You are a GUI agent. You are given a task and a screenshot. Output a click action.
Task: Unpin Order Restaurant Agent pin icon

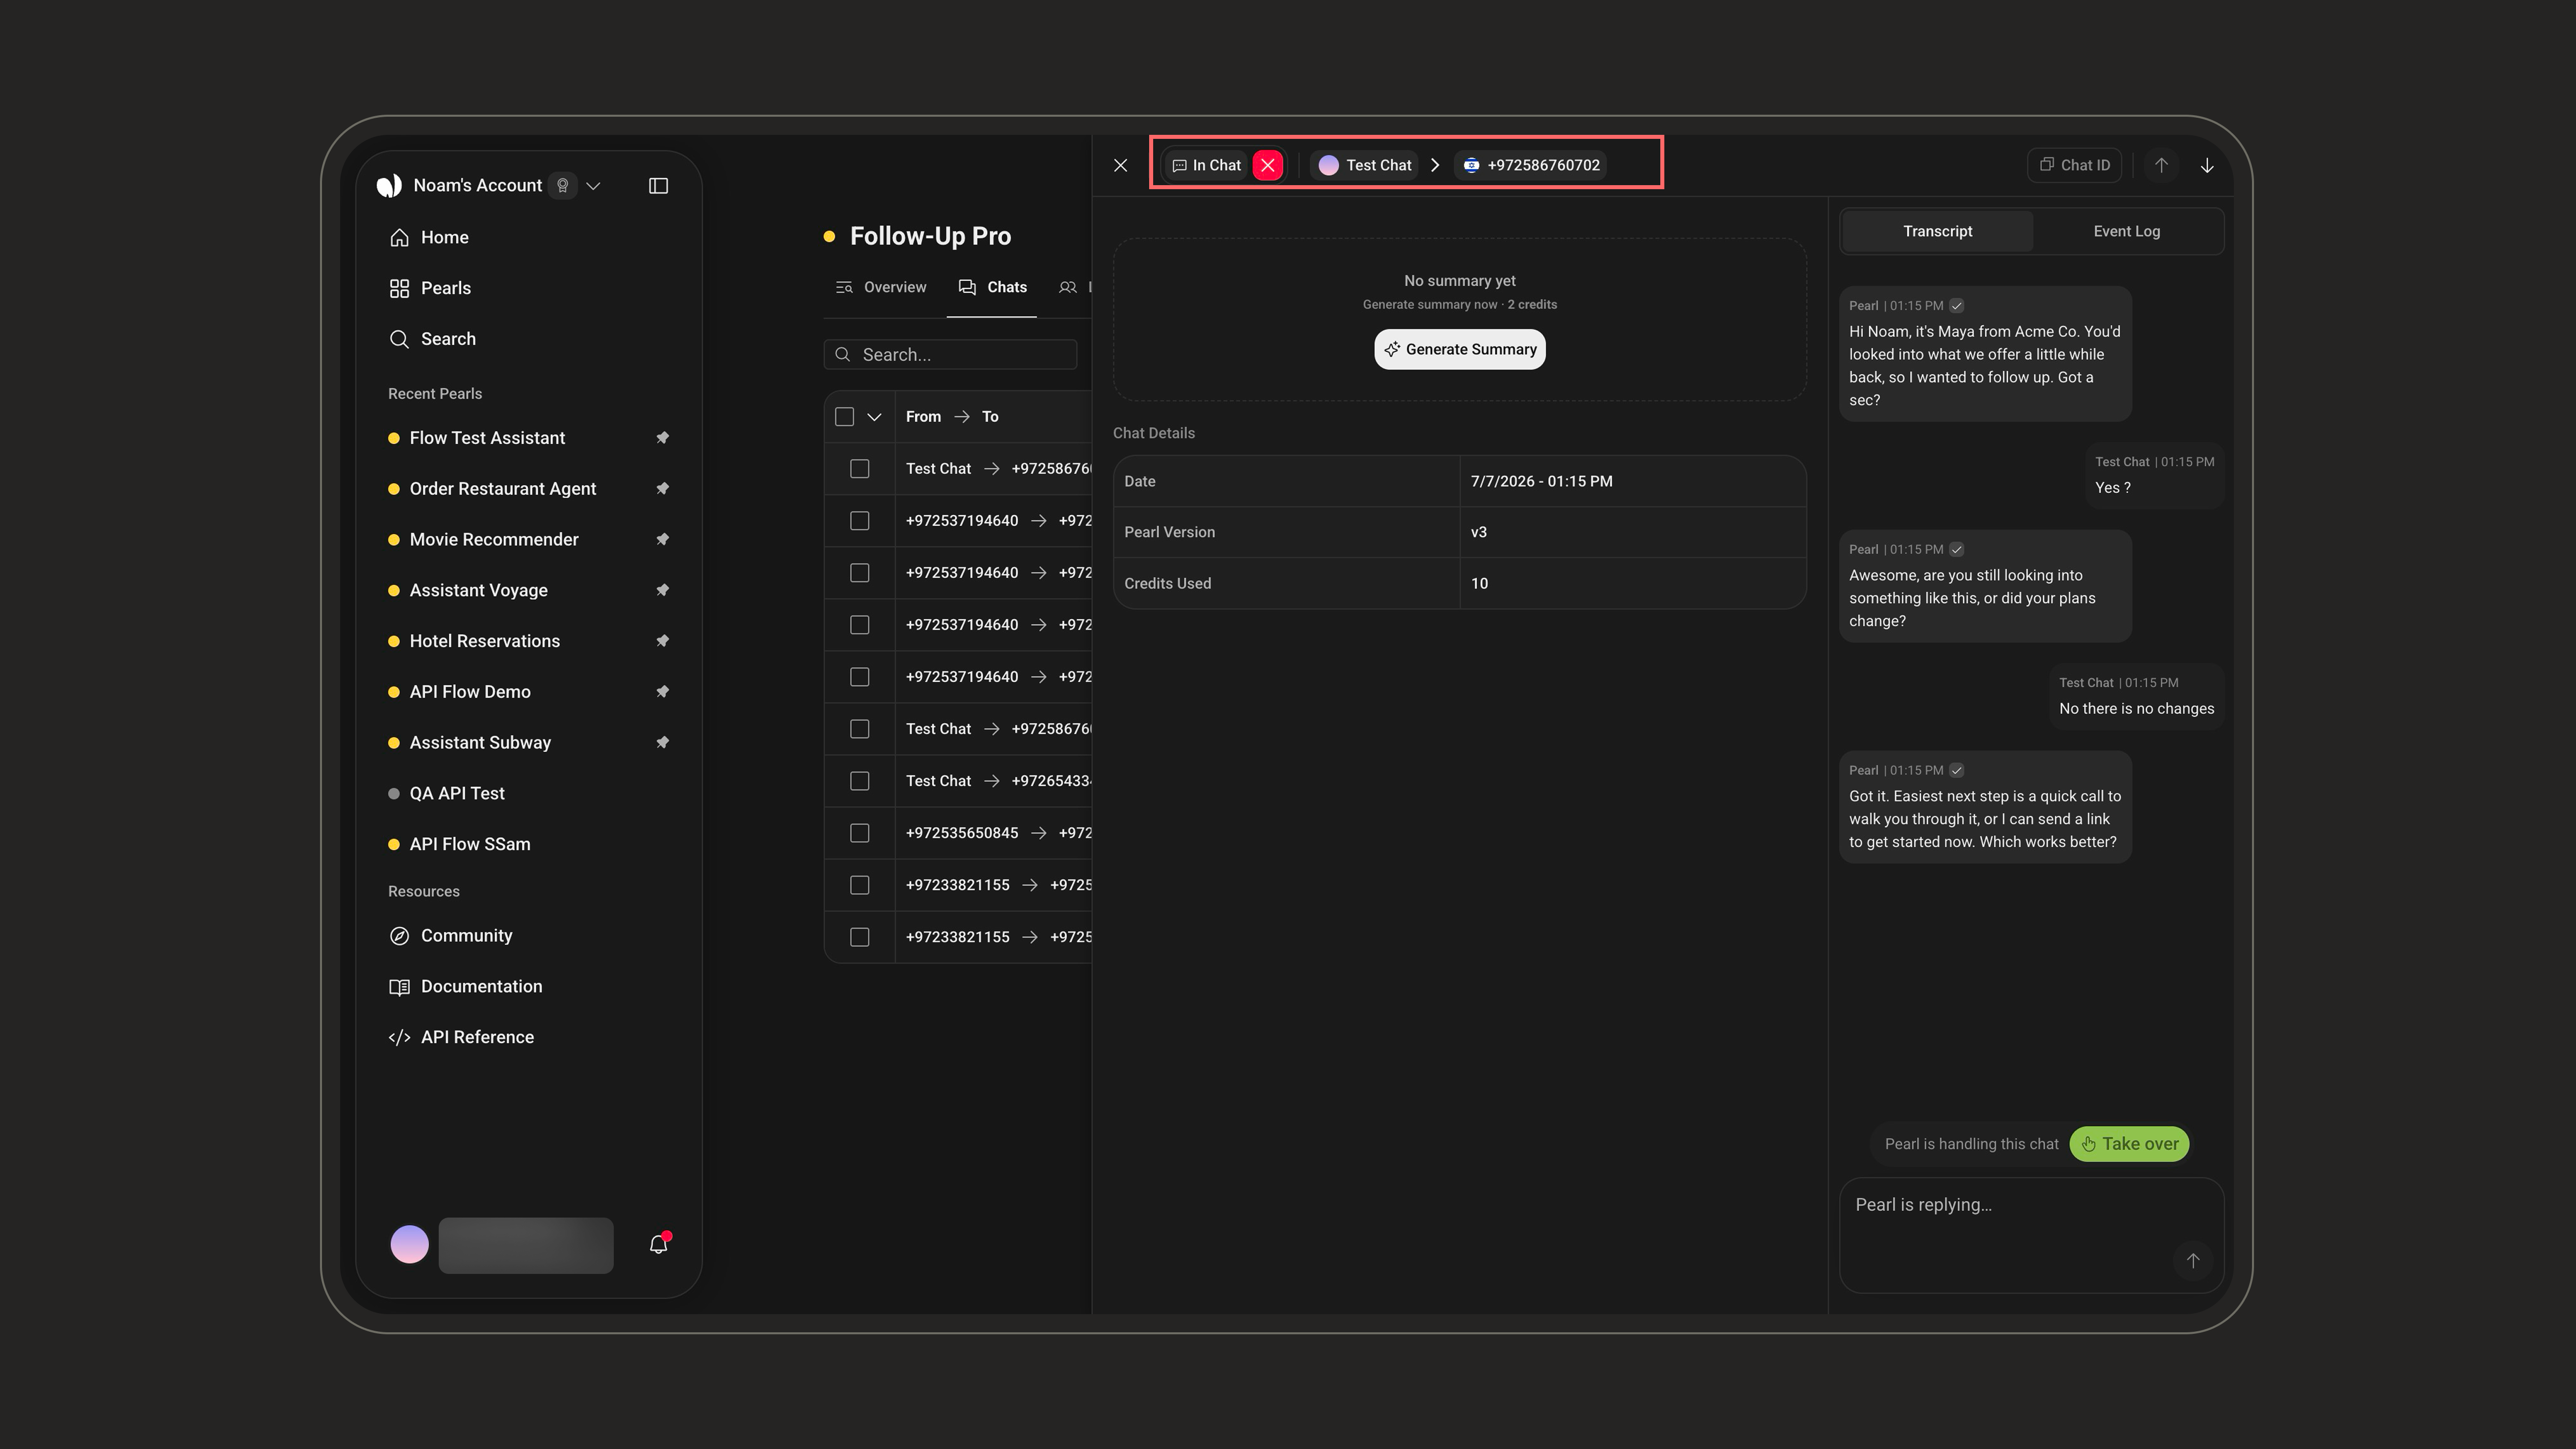(x=662, y=489)
